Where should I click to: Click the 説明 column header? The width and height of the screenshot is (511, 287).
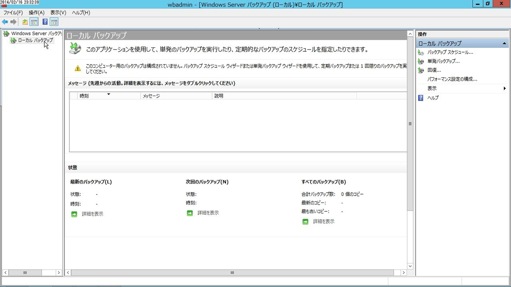(x=284, y=96)
